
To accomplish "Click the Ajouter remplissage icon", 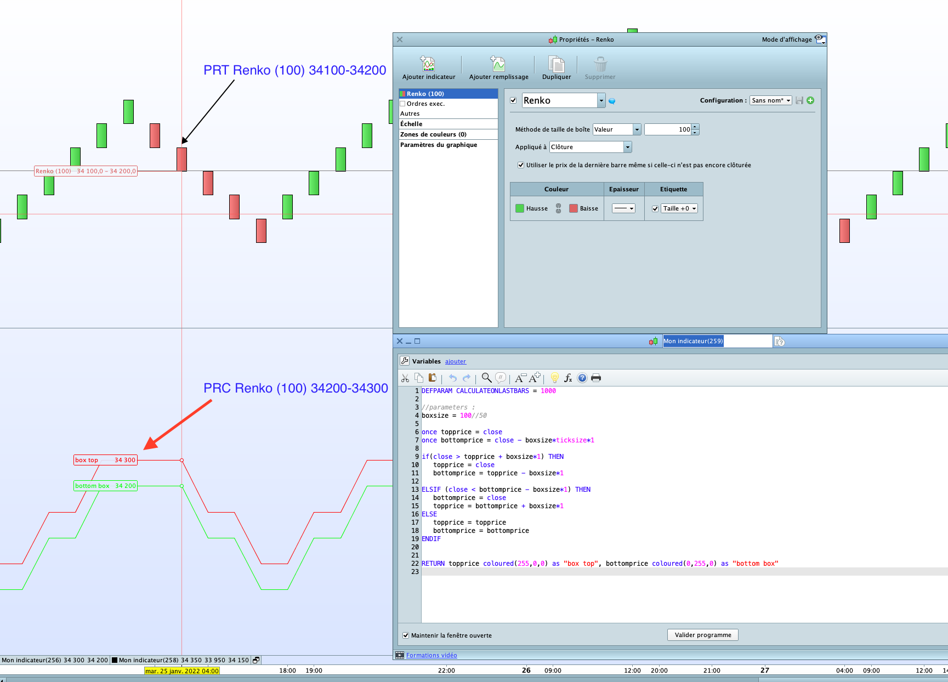I will (498, 64).
